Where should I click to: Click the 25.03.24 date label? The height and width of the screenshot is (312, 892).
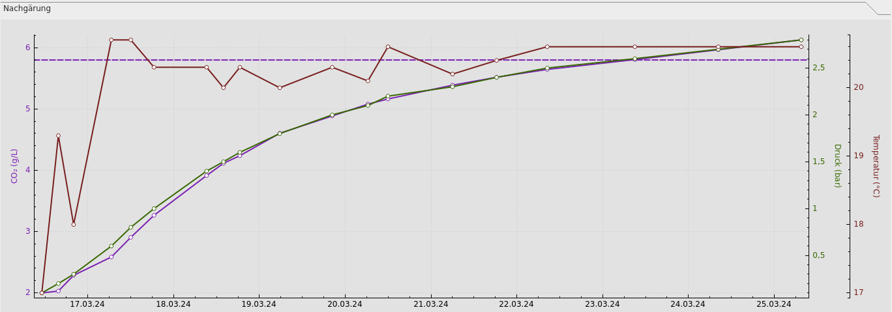point(773,304)
